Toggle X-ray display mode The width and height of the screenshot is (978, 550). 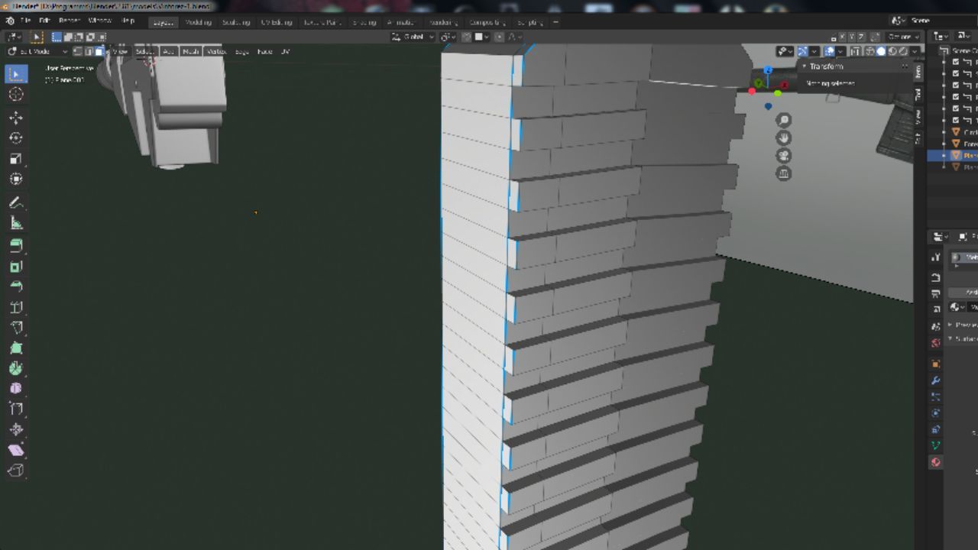tap(857, 51)
